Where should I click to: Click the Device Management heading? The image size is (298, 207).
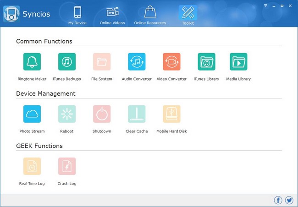tap(46, 93)
